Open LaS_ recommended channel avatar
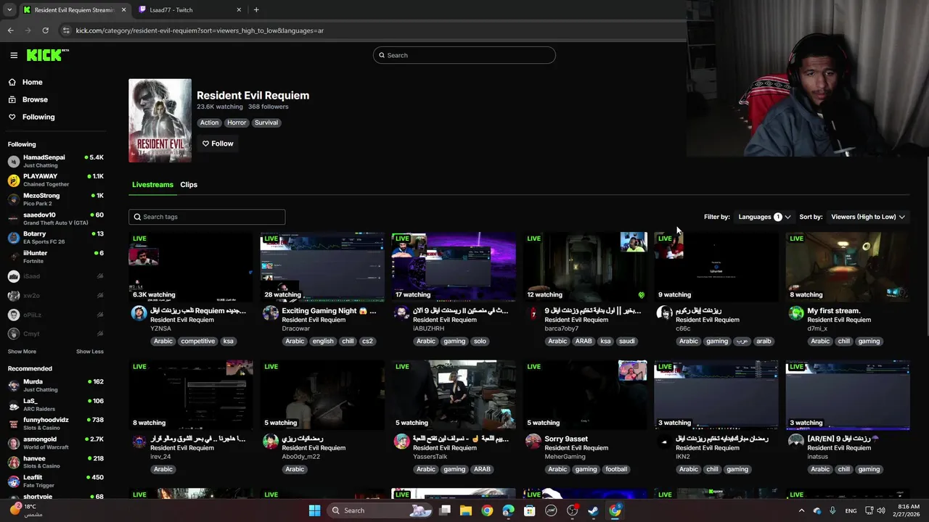This screenshot has height=522, width=929. click(14, 405)
